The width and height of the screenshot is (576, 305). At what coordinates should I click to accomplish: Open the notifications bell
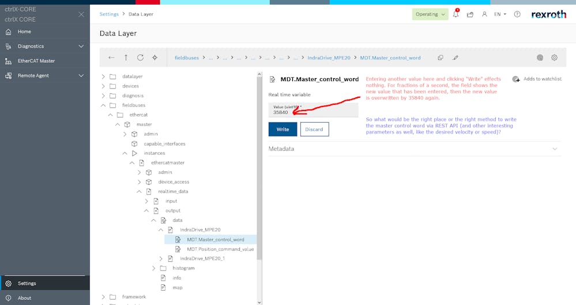pos(455,14)
